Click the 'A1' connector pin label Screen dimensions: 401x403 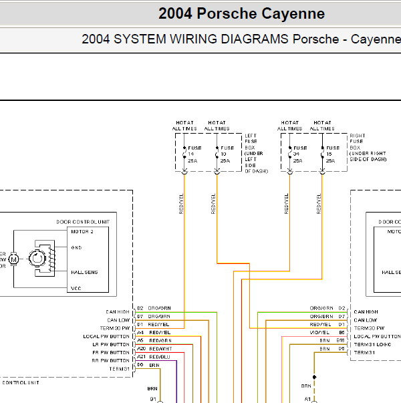[x=307, y=399]
